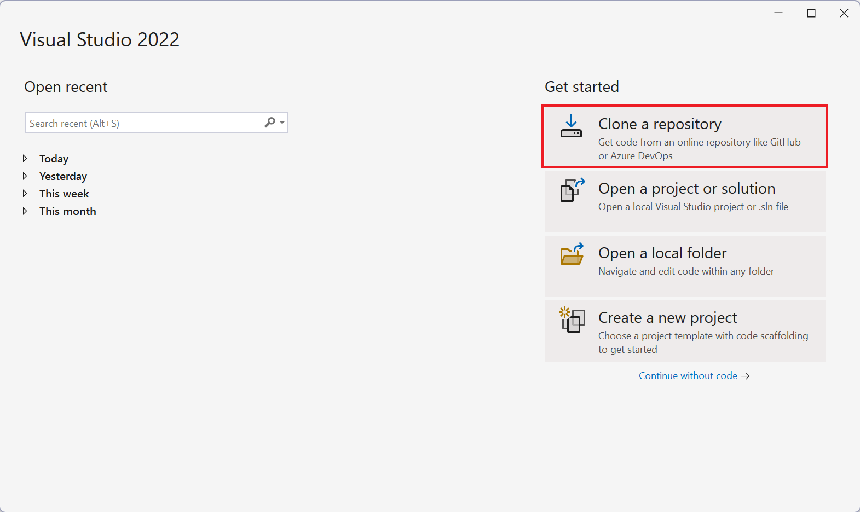Click the magnifier icon in the search box
This screenshot has height=512, width=860.
tap(270, 123)
